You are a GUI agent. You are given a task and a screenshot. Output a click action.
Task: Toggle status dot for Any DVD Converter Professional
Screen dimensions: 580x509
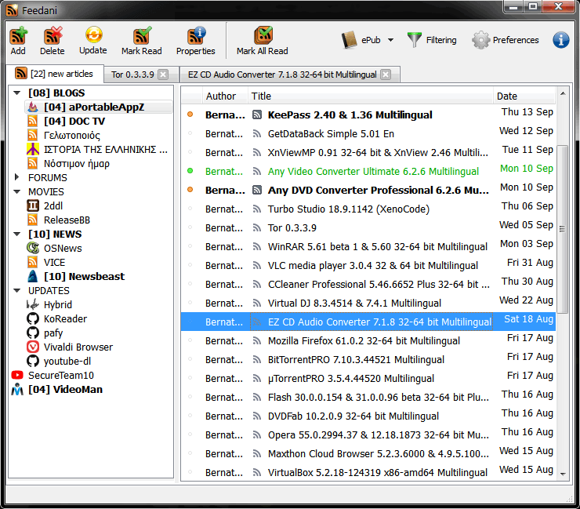190,190
